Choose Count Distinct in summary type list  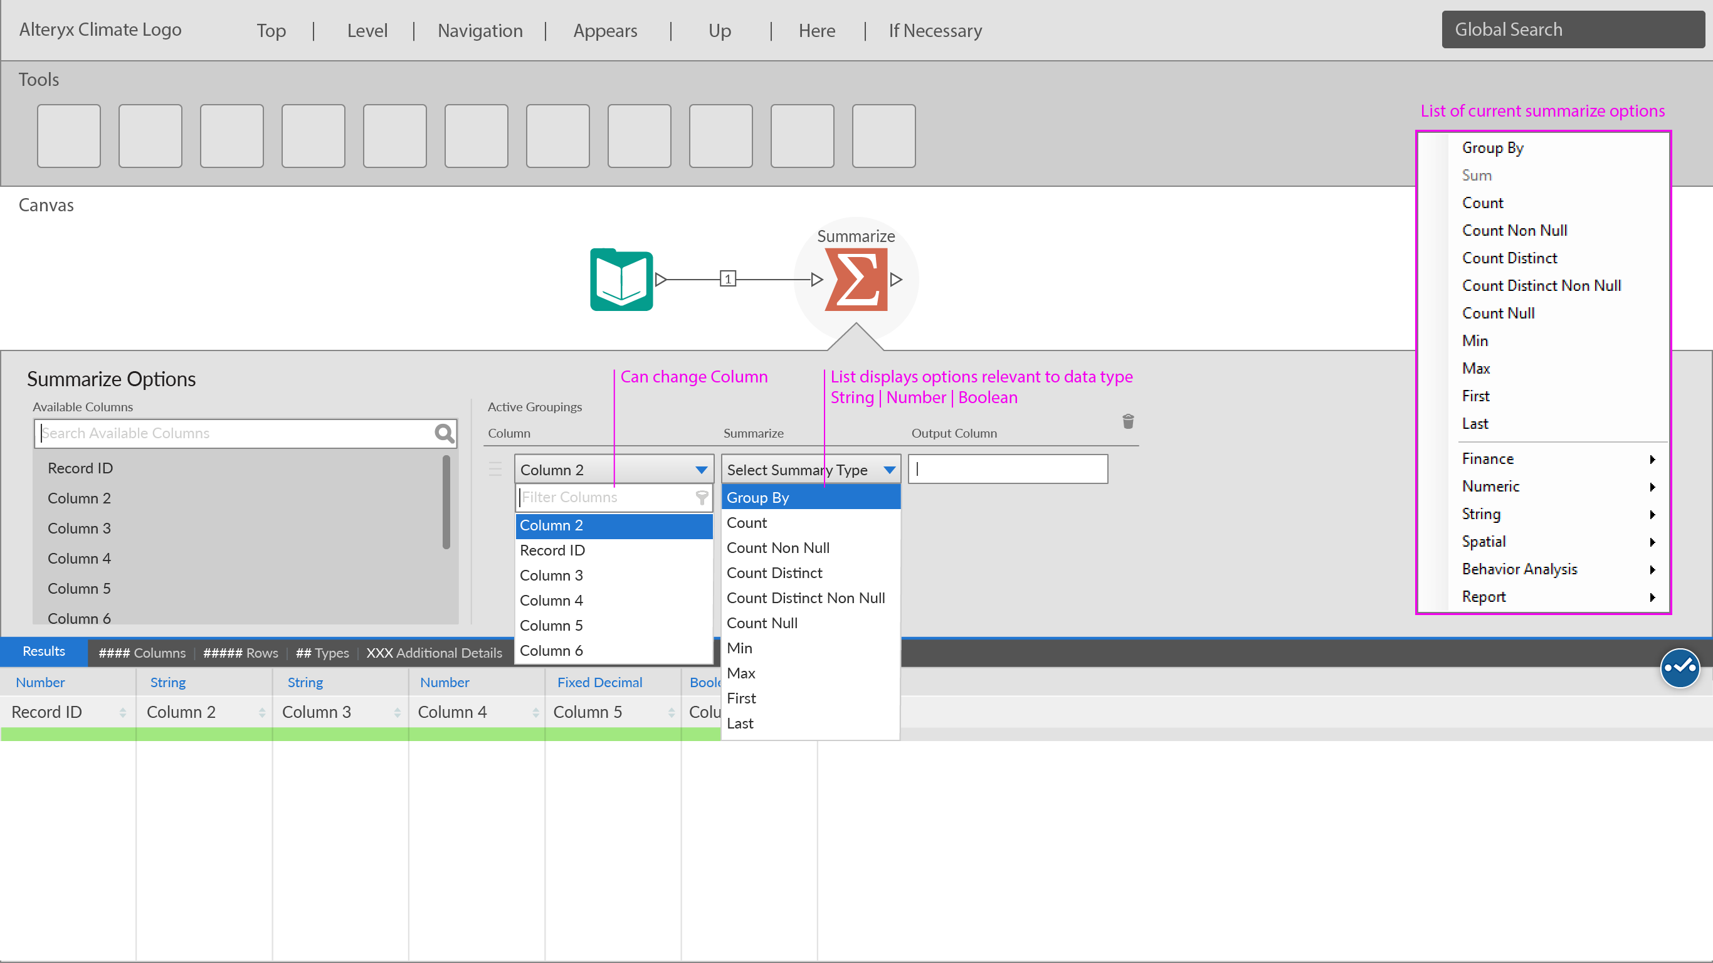click(x=774, y=572)
